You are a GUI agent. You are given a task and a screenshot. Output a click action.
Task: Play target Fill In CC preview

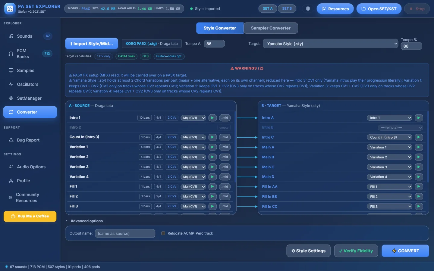419,207
